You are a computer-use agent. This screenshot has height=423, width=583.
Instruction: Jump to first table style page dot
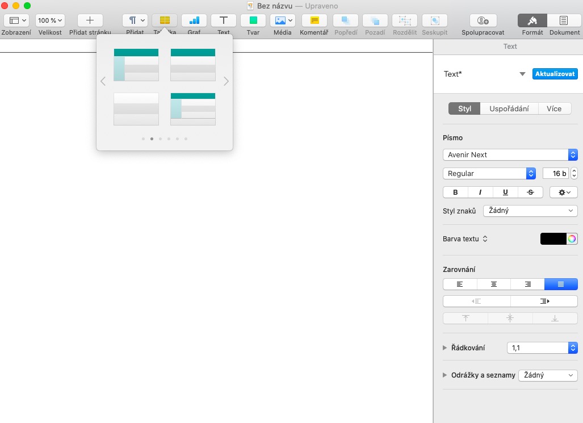(x=143, y=139)
